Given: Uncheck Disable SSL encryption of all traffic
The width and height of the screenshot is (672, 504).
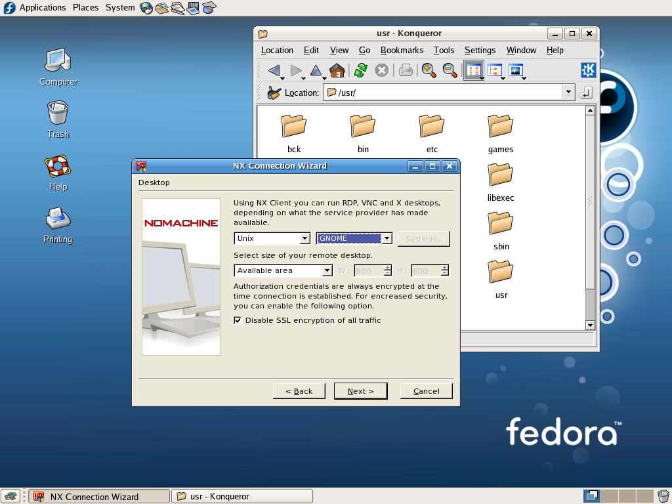Looking at the screenshot, I should click(238, 320).
